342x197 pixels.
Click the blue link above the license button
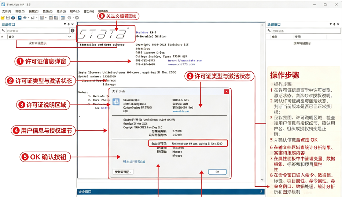pos(134,162)
